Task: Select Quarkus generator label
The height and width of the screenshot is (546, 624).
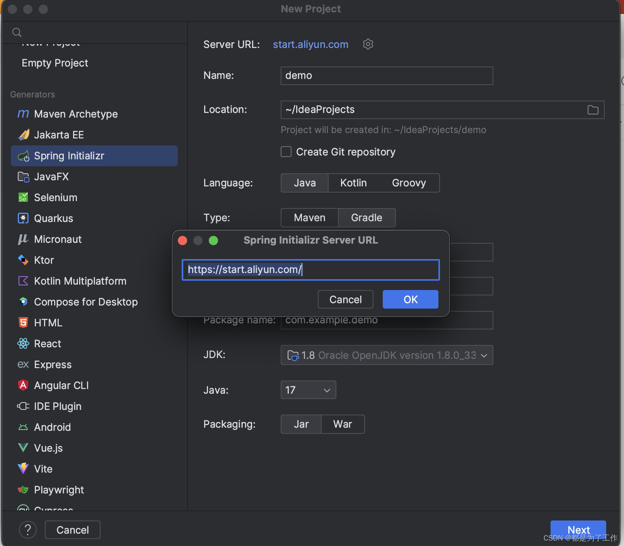Action: click(x=53, y=218)
